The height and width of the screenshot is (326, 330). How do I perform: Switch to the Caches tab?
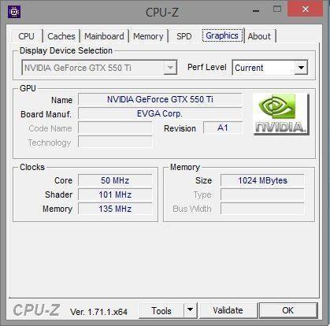(x=61, y=36)
